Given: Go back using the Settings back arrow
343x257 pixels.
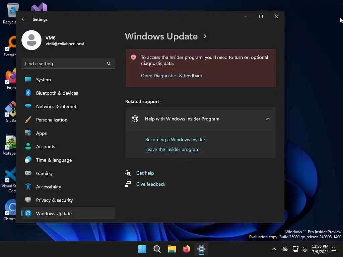Looking at the screenshot, I should coord(24,19).
